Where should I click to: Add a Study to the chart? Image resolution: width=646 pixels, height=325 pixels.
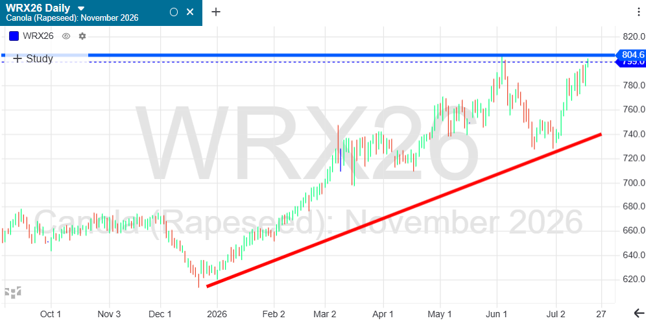point(33,58)
